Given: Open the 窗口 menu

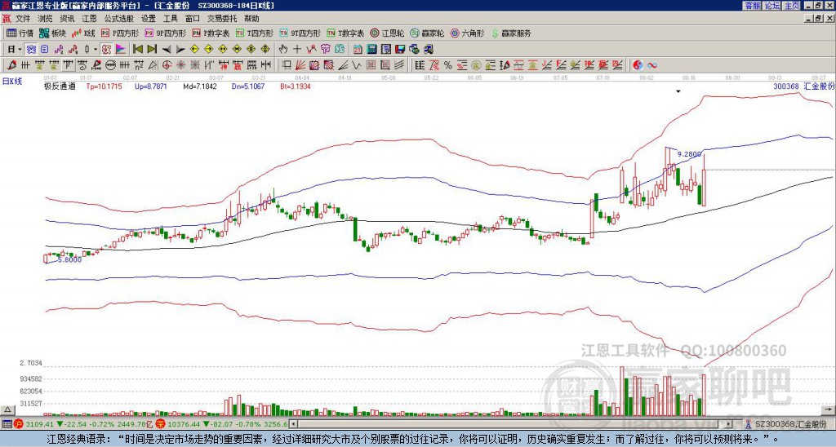Looking at the screenshot, I should pos(193,19).
